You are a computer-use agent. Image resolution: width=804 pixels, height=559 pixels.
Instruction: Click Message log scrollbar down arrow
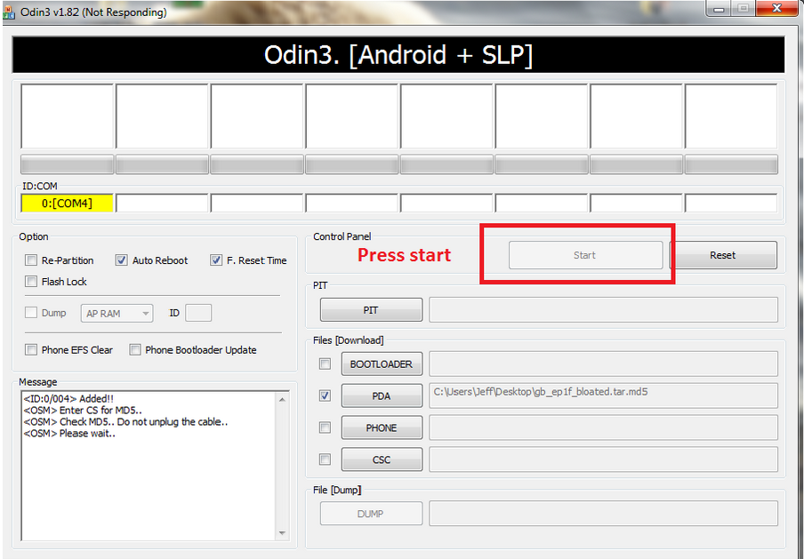(283, 533)
